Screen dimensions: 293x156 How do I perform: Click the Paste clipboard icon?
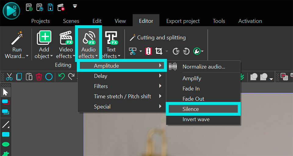tap(29, 77)
